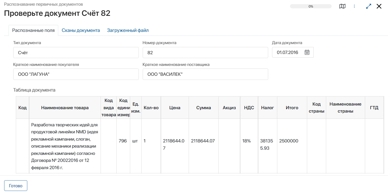The image size is (388, 193).
Task: Click the Ед. изм. column header
Action: pyautogui.click(x=136, y=108)
